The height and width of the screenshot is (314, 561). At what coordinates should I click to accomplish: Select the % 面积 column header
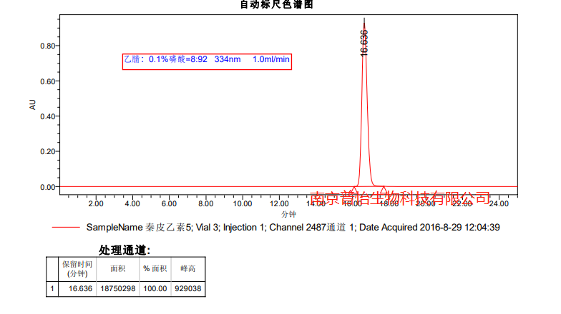coord(155,268)
